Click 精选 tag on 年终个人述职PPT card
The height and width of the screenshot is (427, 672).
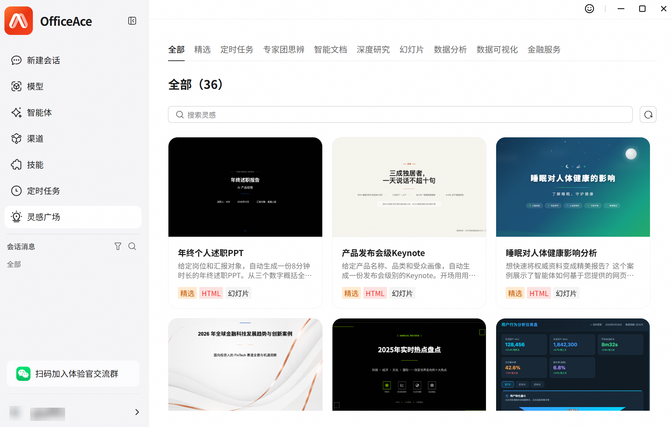187,293
